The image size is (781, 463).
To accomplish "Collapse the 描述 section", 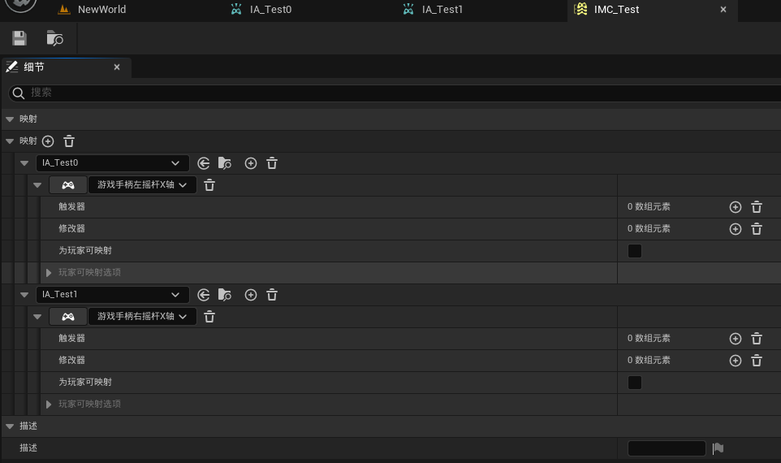I will pyautogui.click(x=10, y=426).
